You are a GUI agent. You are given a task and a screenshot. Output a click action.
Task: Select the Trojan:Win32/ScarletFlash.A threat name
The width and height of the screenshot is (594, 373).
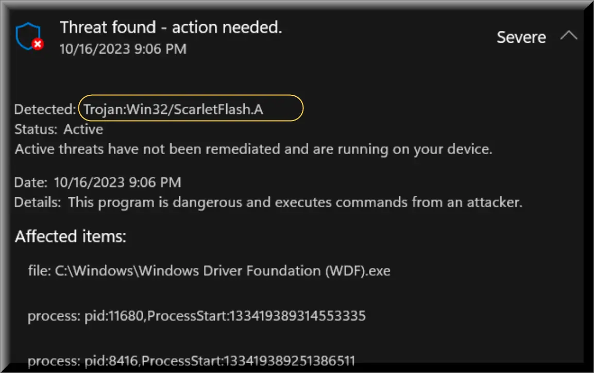pos(173,109)
